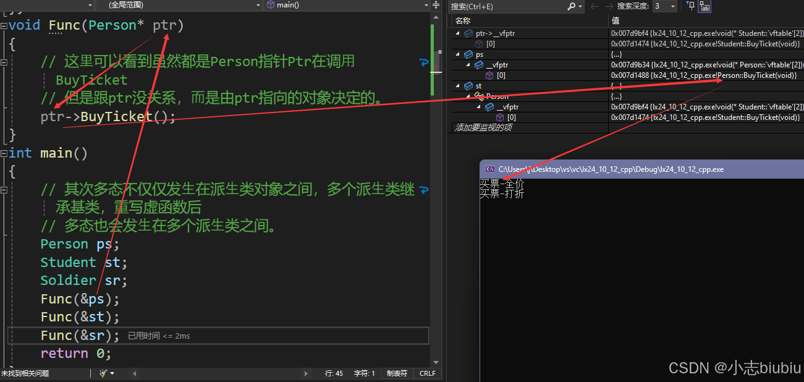The height and width of the screenshot is (382, 804).
Task: Toggle the highlighted 'ab' watch toolbar icon
Action: pos(705,6)
